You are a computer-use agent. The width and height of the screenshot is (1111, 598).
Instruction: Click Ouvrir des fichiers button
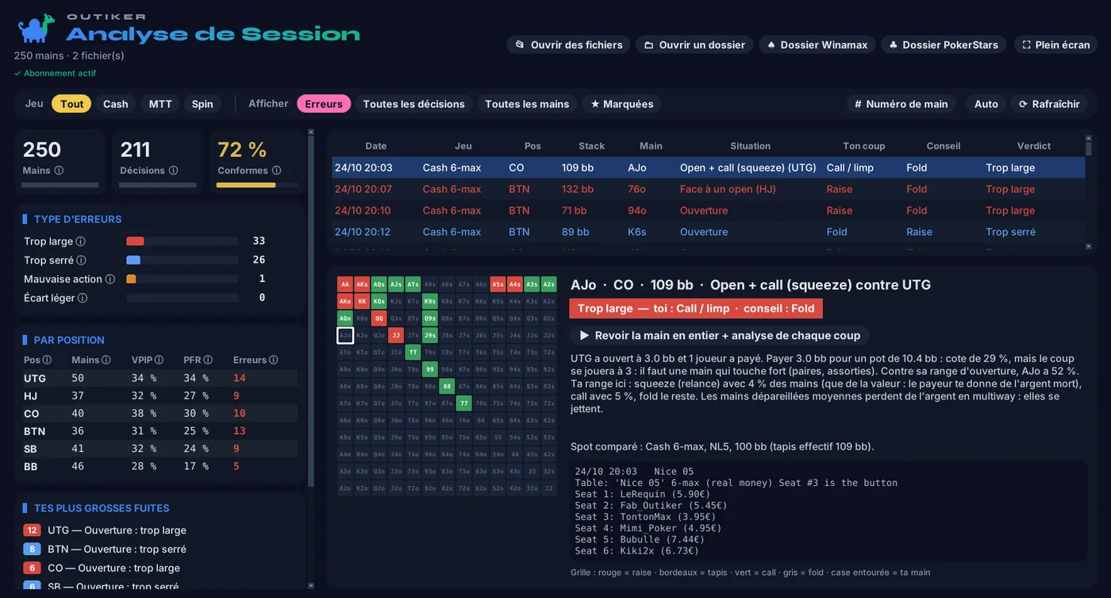pyautogui.click(x=568, y=44)
